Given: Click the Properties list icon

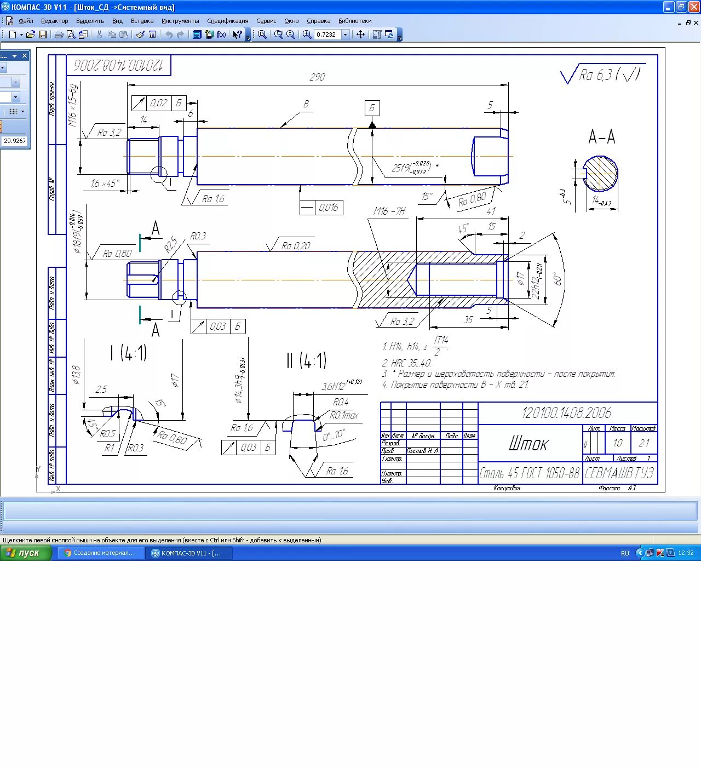Looking at the screenshot, I should (x=152, y=35).
